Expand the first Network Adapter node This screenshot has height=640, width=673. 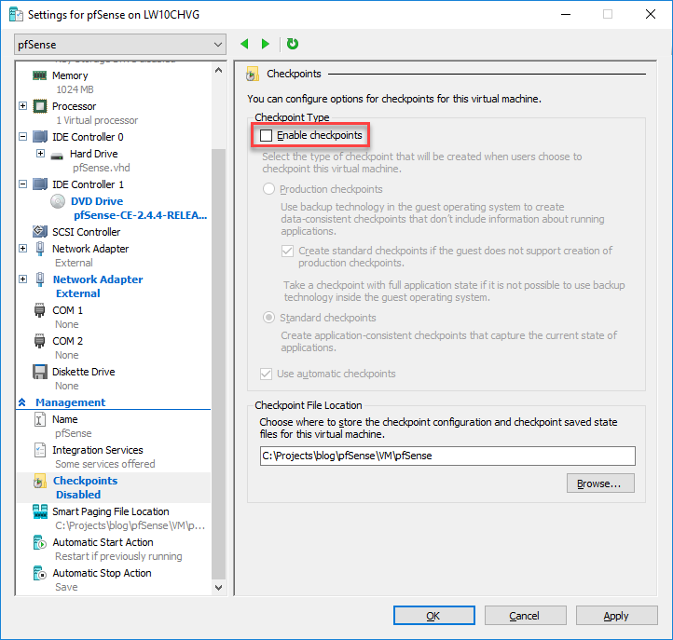(23, 249)
